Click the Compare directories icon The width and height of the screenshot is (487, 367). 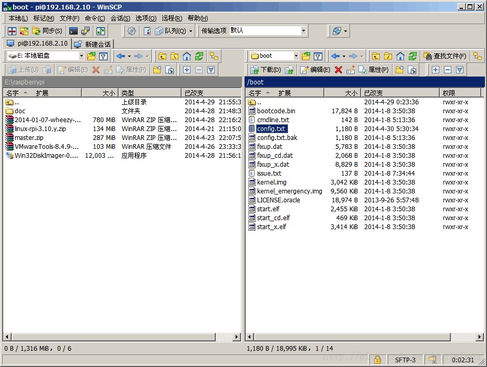pos(24,31)
